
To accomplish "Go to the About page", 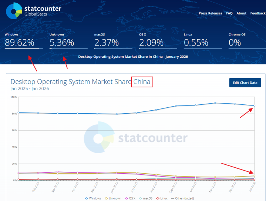I will [242, 13].
